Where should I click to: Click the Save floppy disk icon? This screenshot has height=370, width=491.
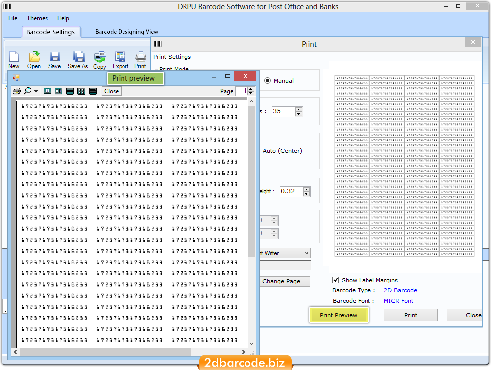tap(55, 56)
